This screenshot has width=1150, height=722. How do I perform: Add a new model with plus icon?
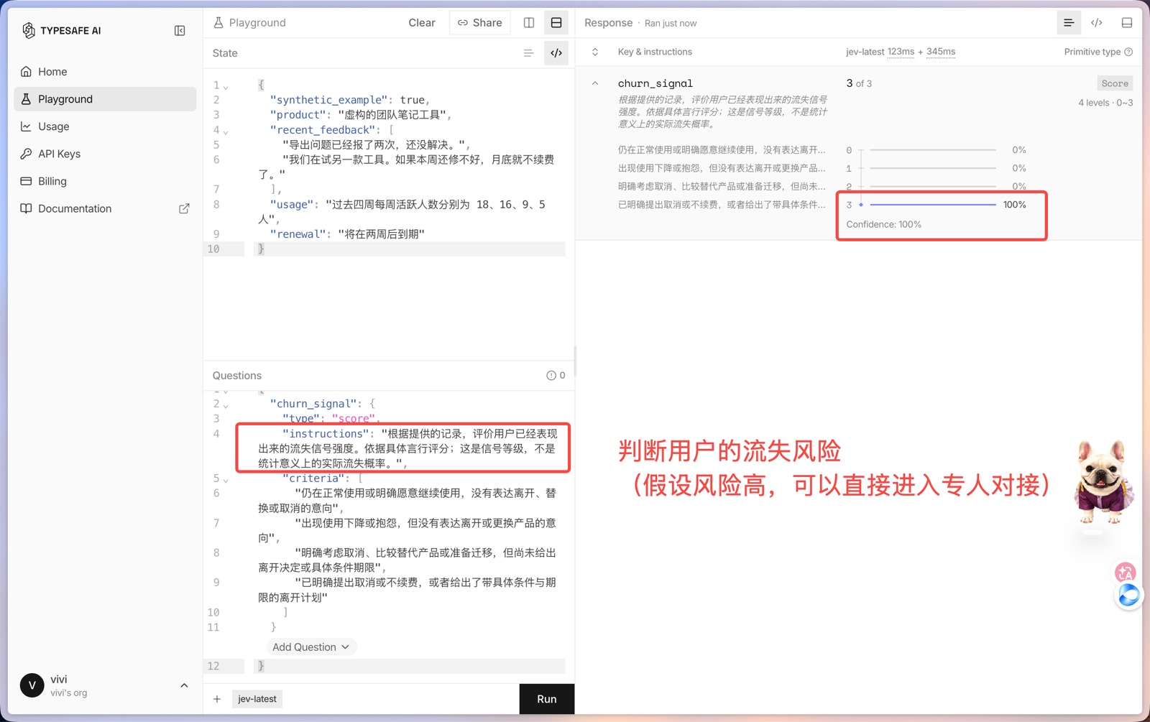pyautogui.click(x=217, y=699)
